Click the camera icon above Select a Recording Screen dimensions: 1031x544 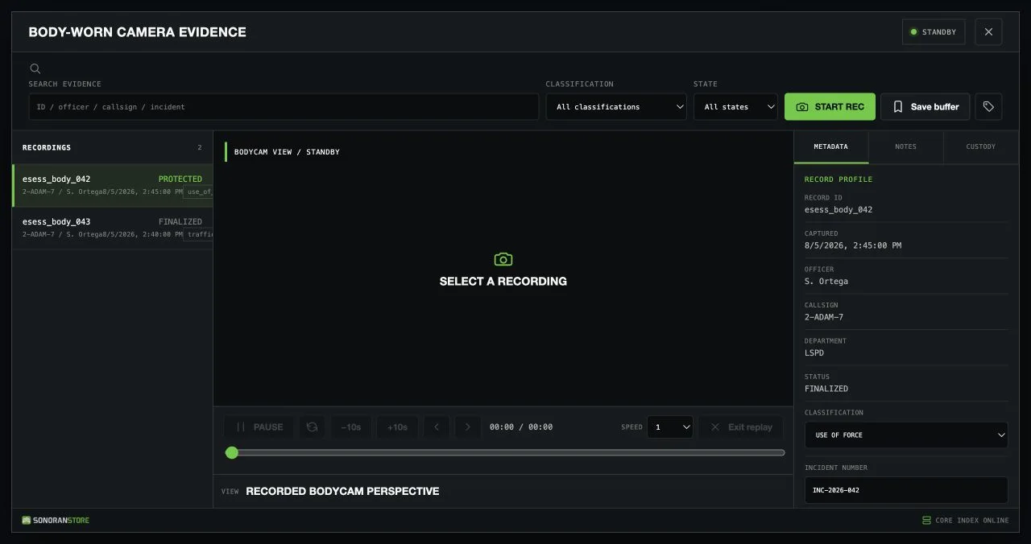503,259
